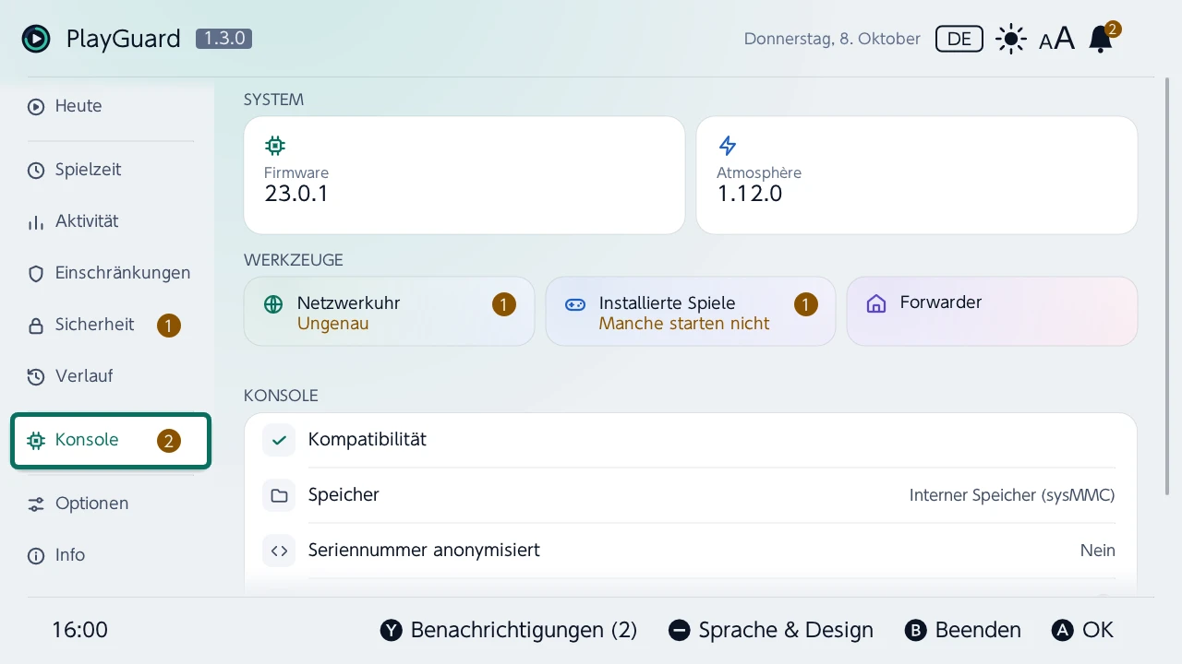Click the Installierte Spiele gamepad icon
This screenshot has width=1182, height=664.
[575, 304]
